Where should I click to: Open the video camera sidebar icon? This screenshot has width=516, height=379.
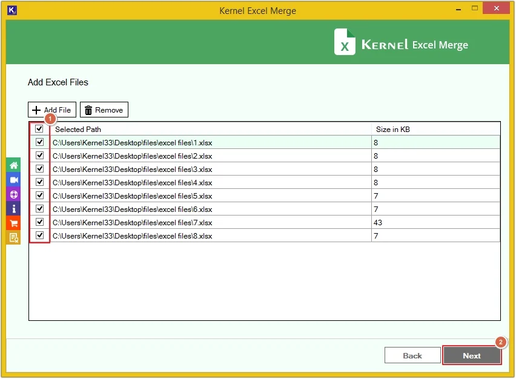13,180
